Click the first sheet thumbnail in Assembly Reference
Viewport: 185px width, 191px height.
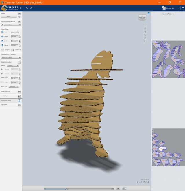click(168, 59)
